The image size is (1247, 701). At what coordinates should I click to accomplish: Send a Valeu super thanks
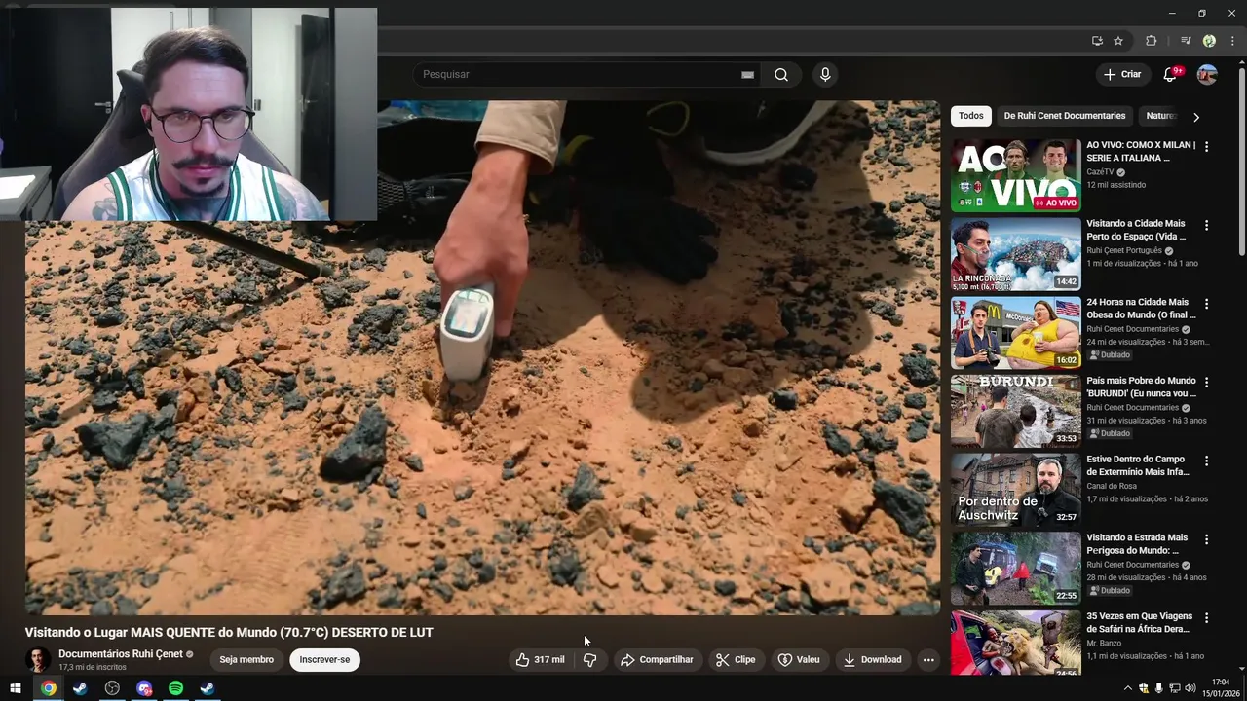click(x=798, y=660)
